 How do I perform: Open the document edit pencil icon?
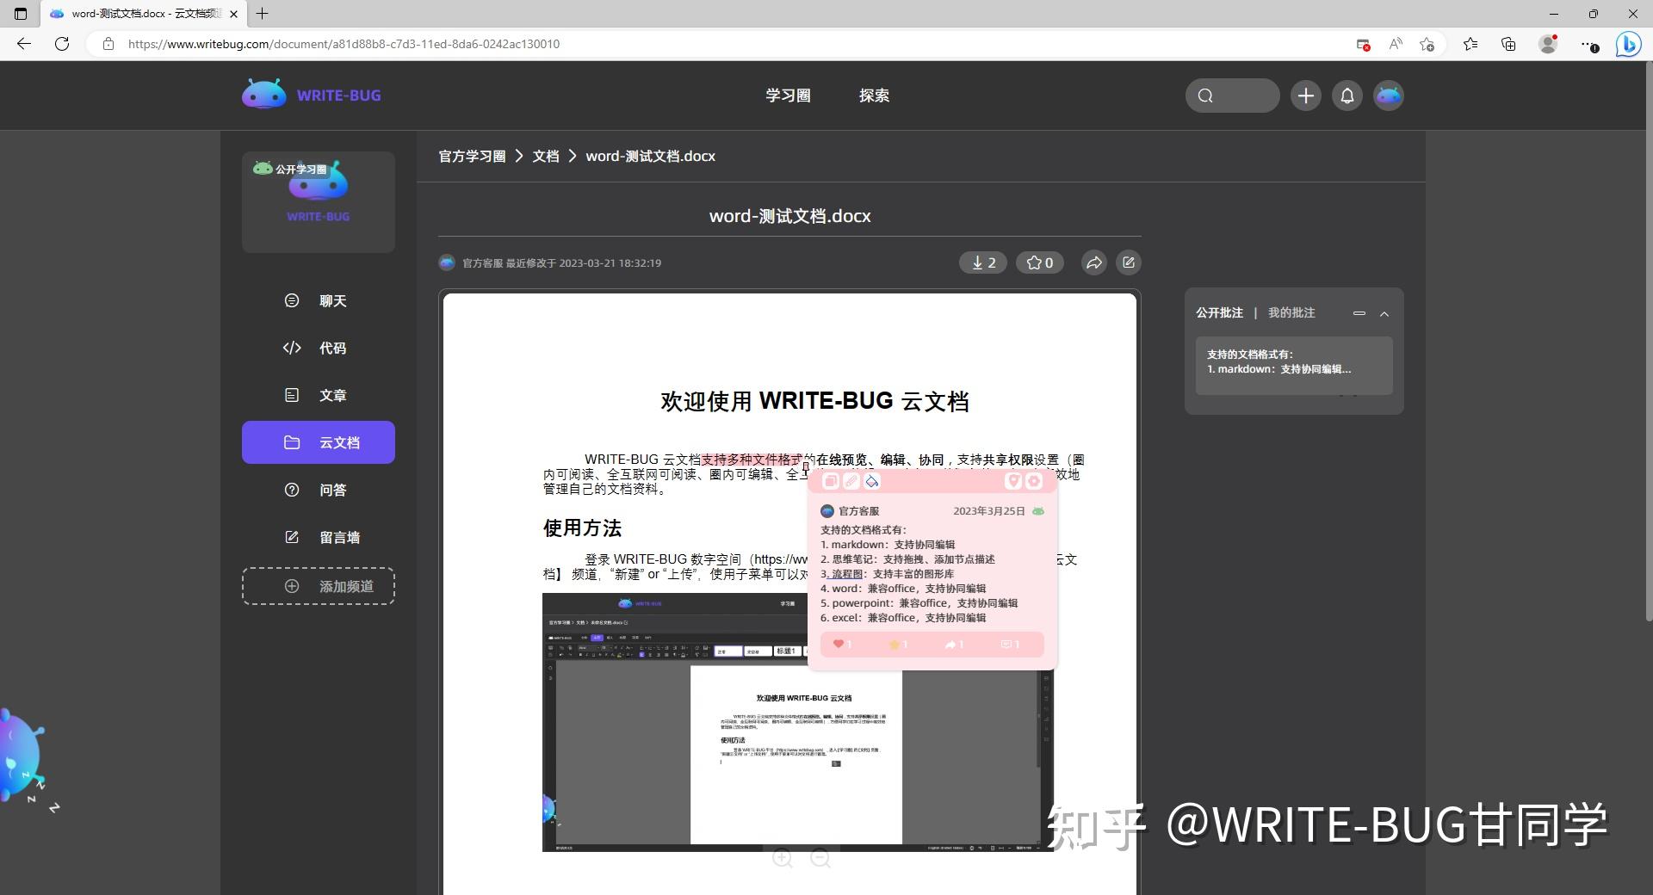(1129, 262)
